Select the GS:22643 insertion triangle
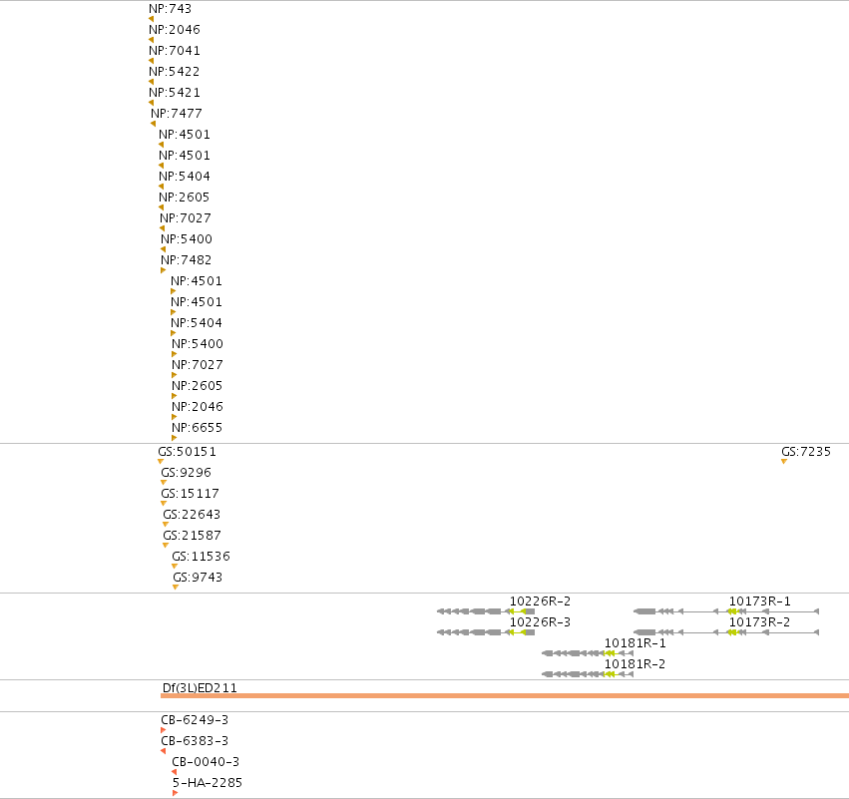Viewport: 849px width, 799px height. [x=166, y=524]
